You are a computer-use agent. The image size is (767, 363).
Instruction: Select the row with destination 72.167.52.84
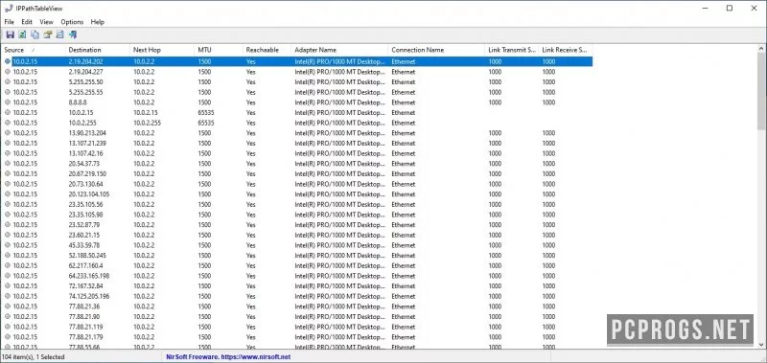[x=296, y=286]
